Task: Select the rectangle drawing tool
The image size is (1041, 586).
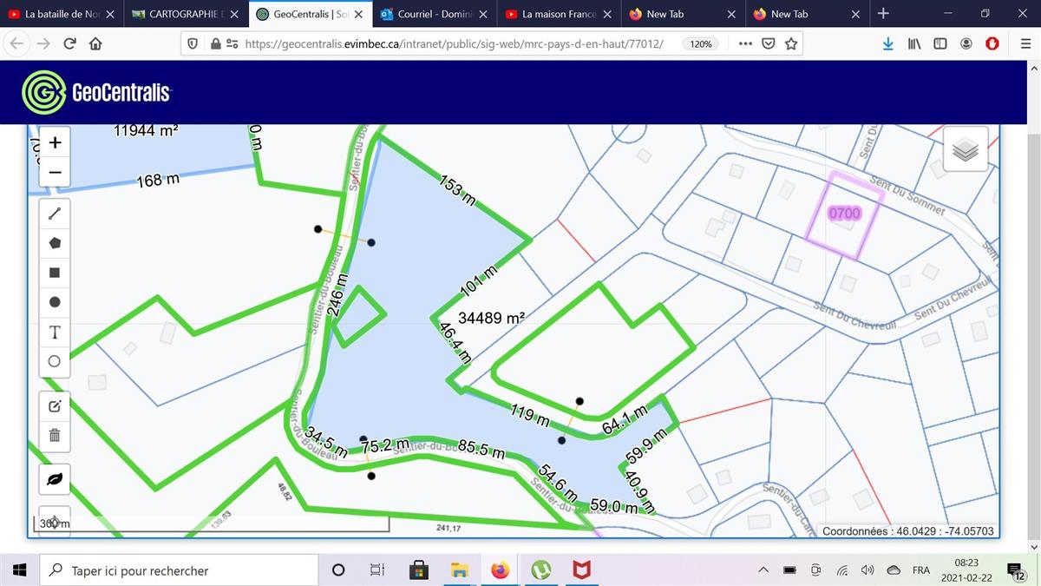Action: (55, 273)
